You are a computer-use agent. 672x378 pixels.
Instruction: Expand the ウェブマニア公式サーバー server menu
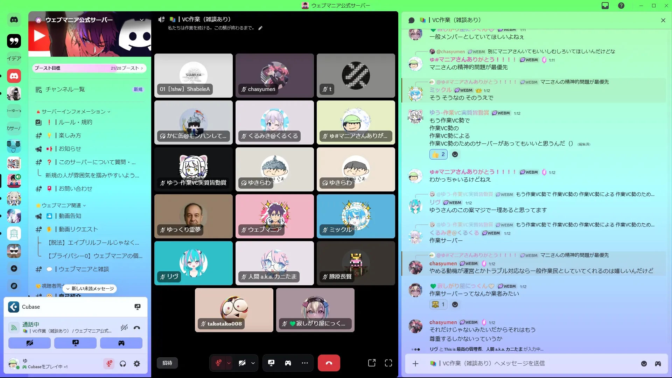(142, 20)
